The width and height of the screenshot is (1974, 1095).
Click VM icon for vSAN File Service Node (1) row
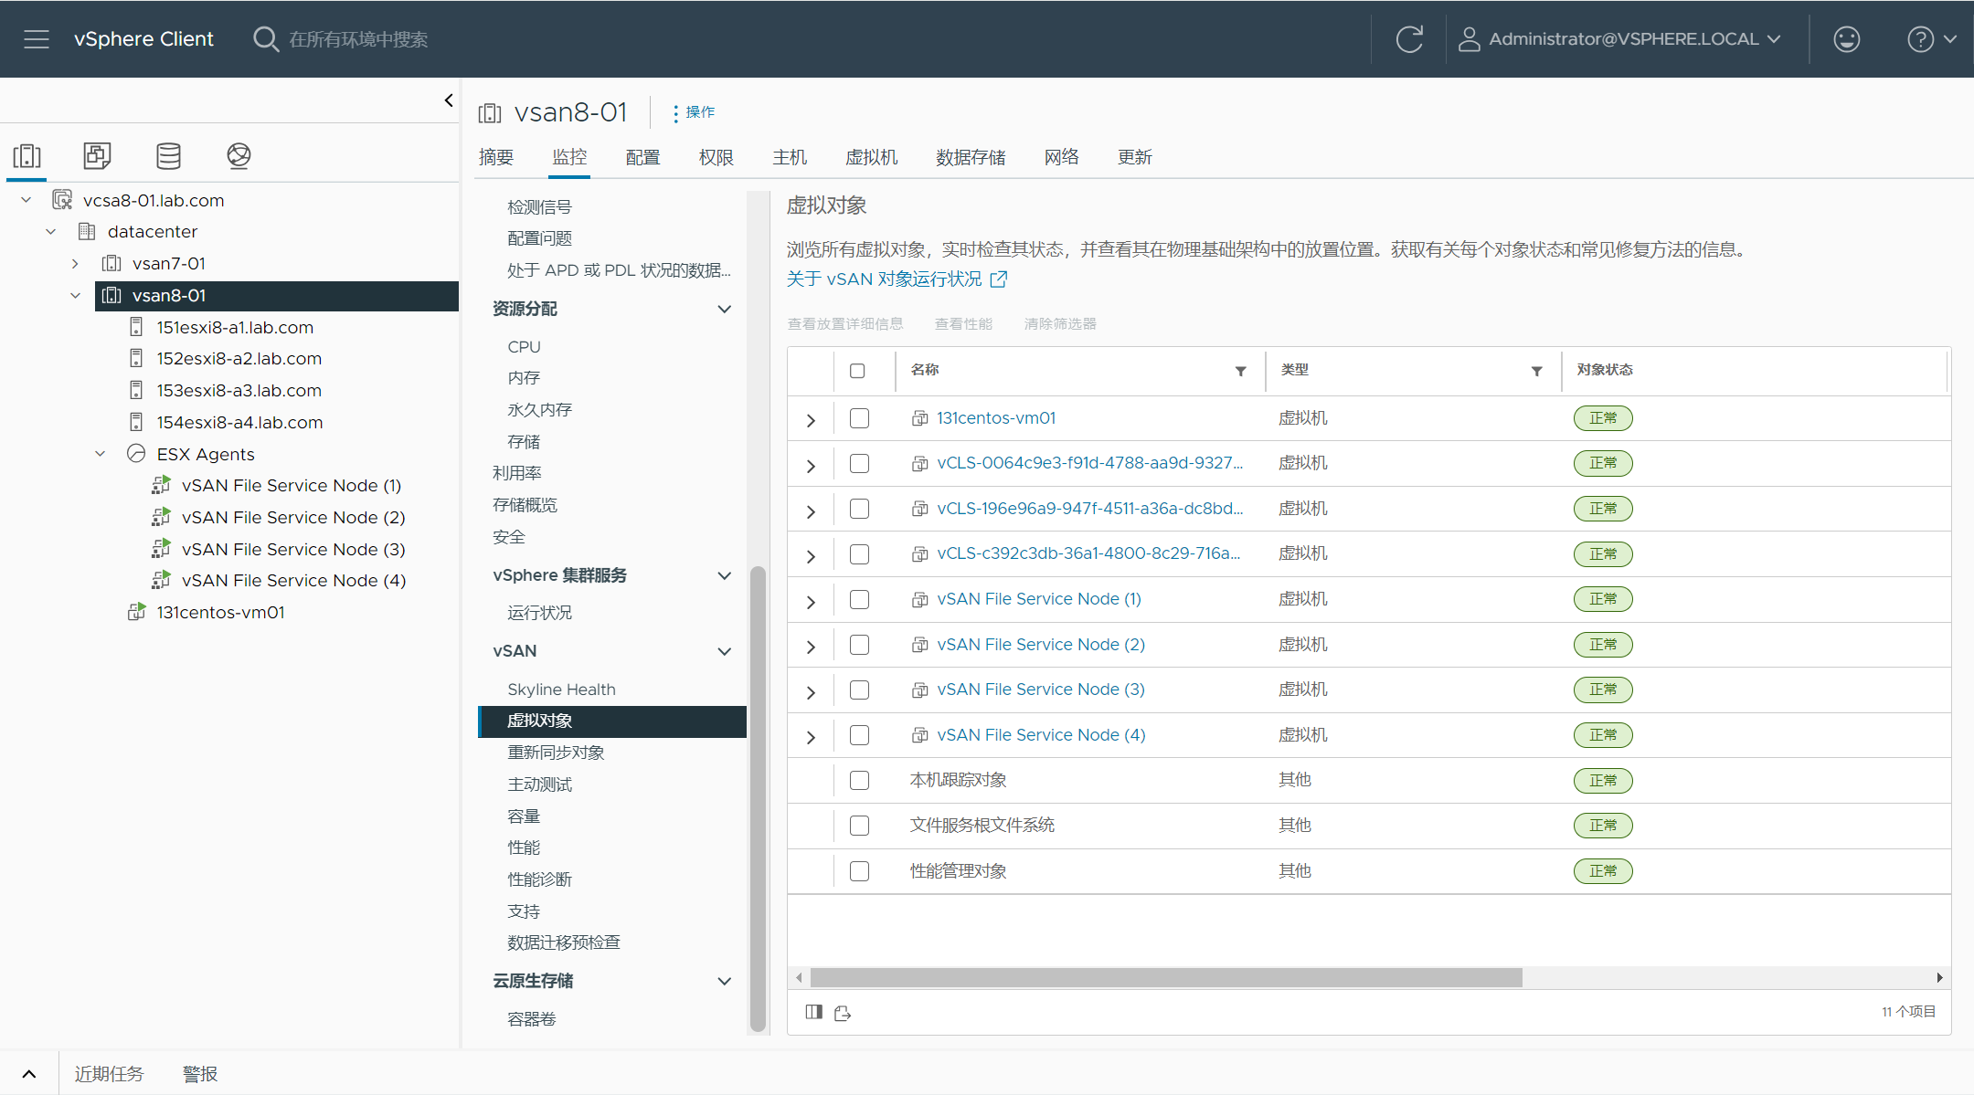pos(920,600)
